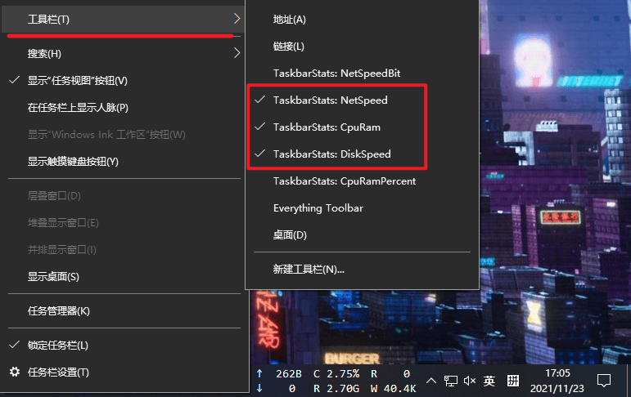Toggle off TaskbarStats: DiskSpeed toolbar
Image resolution: width=631 pixels, height=397 pixels.
pos(331,154)
